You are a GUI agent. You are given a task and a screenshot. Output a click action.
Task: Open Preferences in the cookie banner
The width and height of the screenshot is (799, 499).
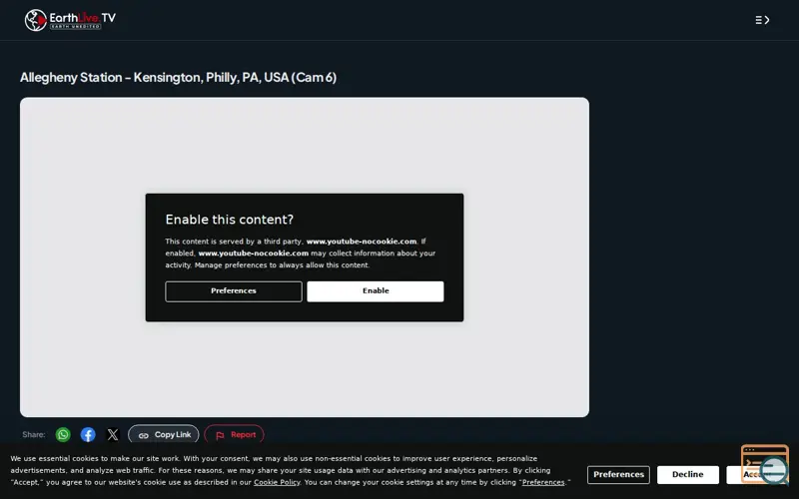click(x=618, y=475)
